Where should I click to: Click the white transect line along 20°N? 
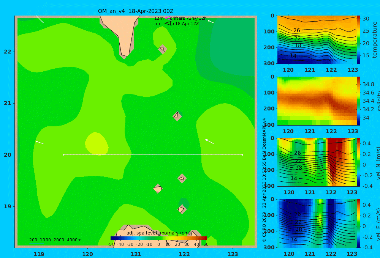click(x=153, y=155)
